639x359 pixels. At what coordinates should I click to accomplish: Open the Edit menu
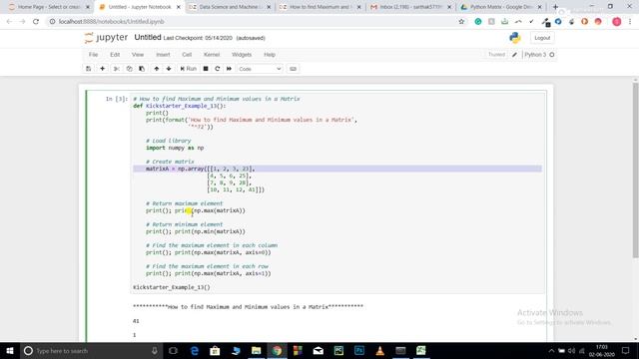click(115, 55)
